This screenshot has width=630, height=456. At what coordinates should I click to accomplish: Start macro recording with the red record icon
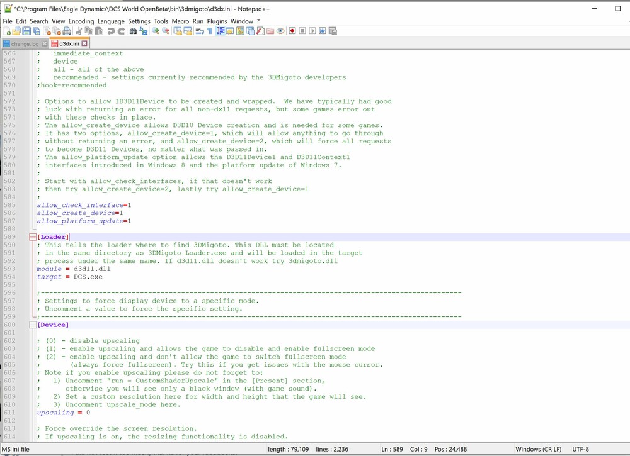point(292,31)
